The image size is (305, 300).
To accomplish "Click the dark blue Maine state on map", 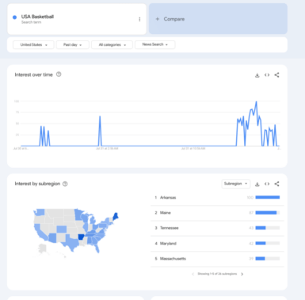I will pos(116,216).
